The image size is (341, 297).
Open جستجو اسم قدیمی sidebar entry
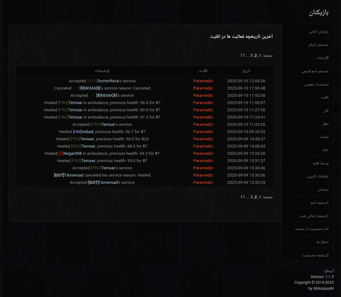(x=307, y=70)
